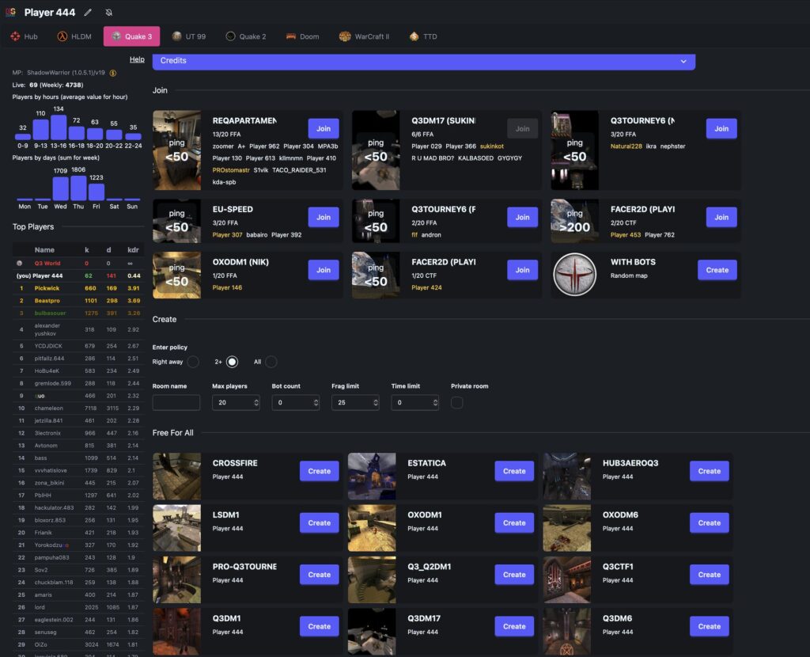The image size is (810, 657).
Task: Click the coin icon next to ShadowWarrior version
Action: point(112,72)
